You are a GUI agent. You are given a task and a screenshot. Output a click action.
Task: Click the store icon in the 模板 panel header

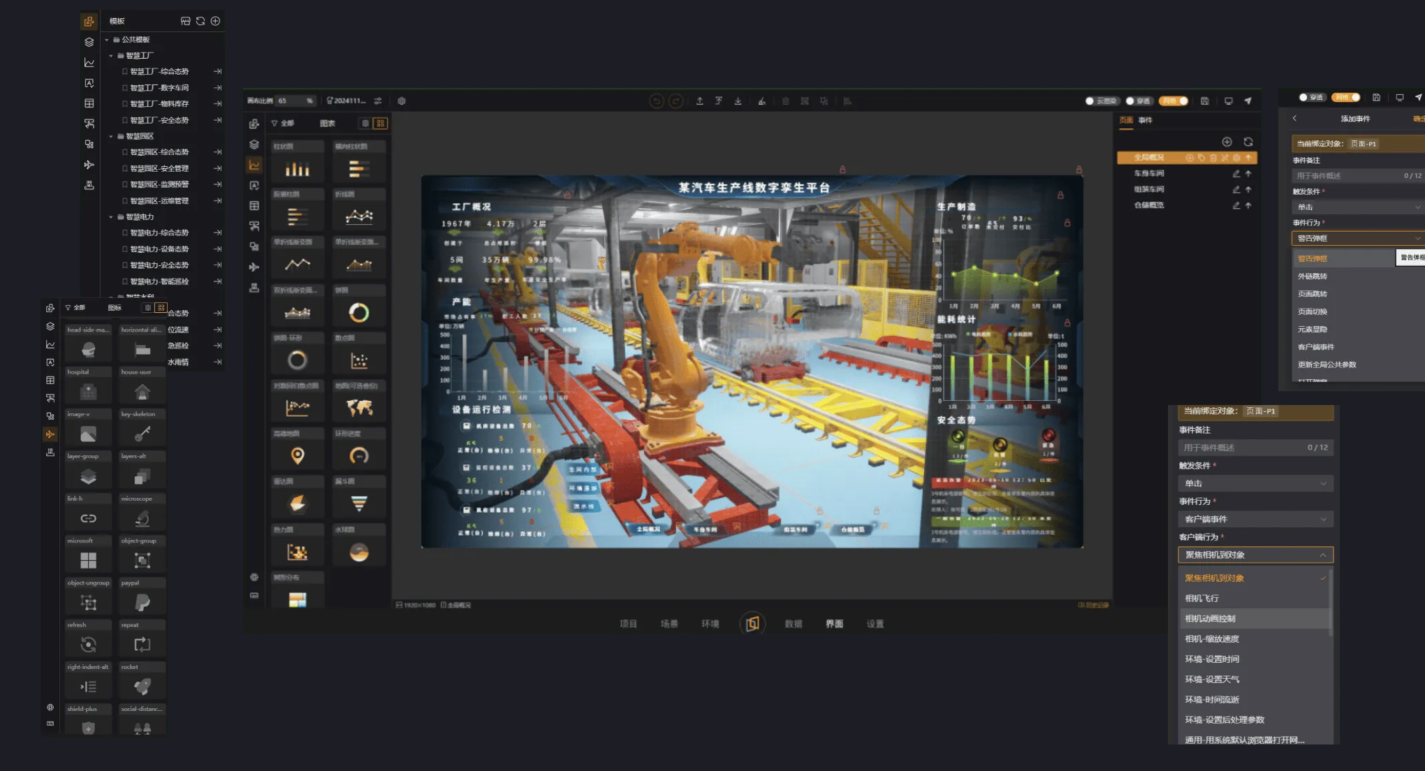click(185, 21)
